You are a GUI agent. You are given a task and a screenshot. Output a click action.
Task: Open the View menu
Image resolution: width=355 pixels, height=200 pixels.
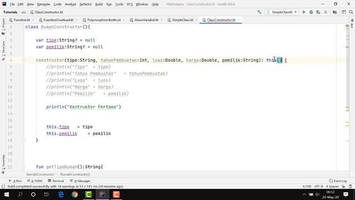30,4
